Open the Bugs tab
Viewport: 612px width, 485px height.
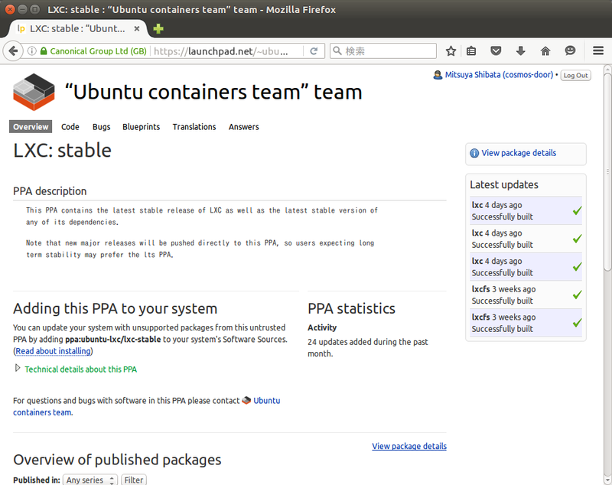(102, 127)
